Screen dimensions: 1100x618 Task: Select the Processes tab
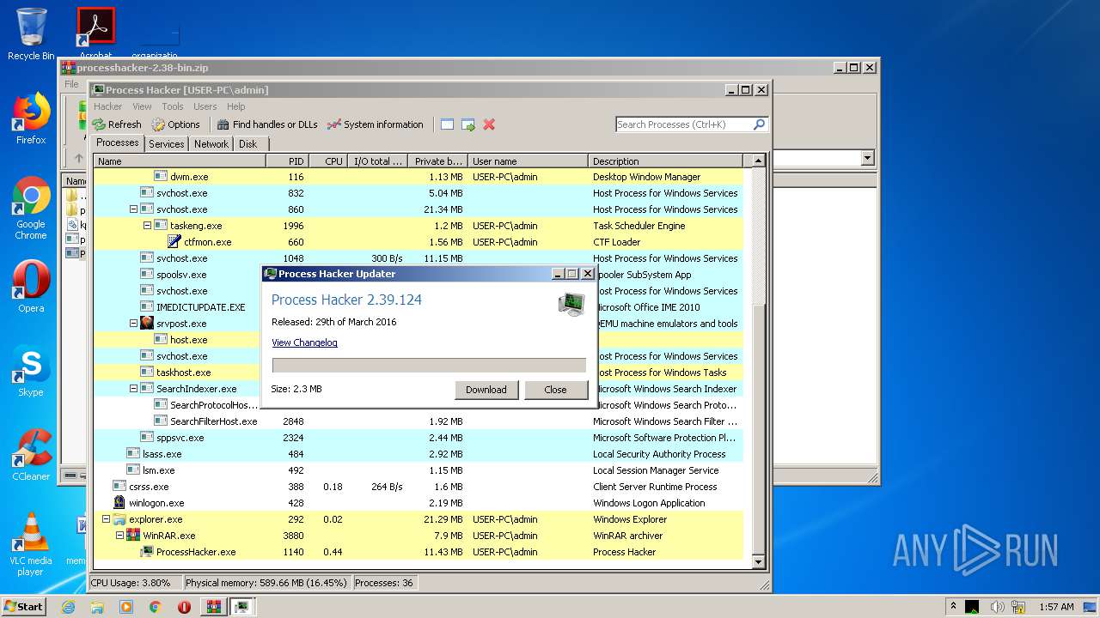[x=118, y=143]
